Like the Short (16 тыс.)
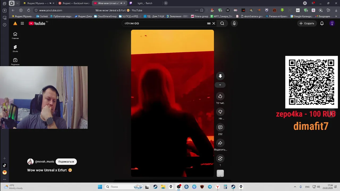The height and width of the screenshot is (191, 340). coord(220,96)
